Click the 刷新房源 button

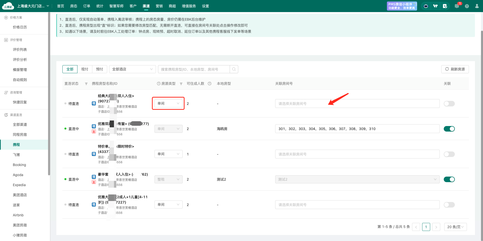(455, 69)
